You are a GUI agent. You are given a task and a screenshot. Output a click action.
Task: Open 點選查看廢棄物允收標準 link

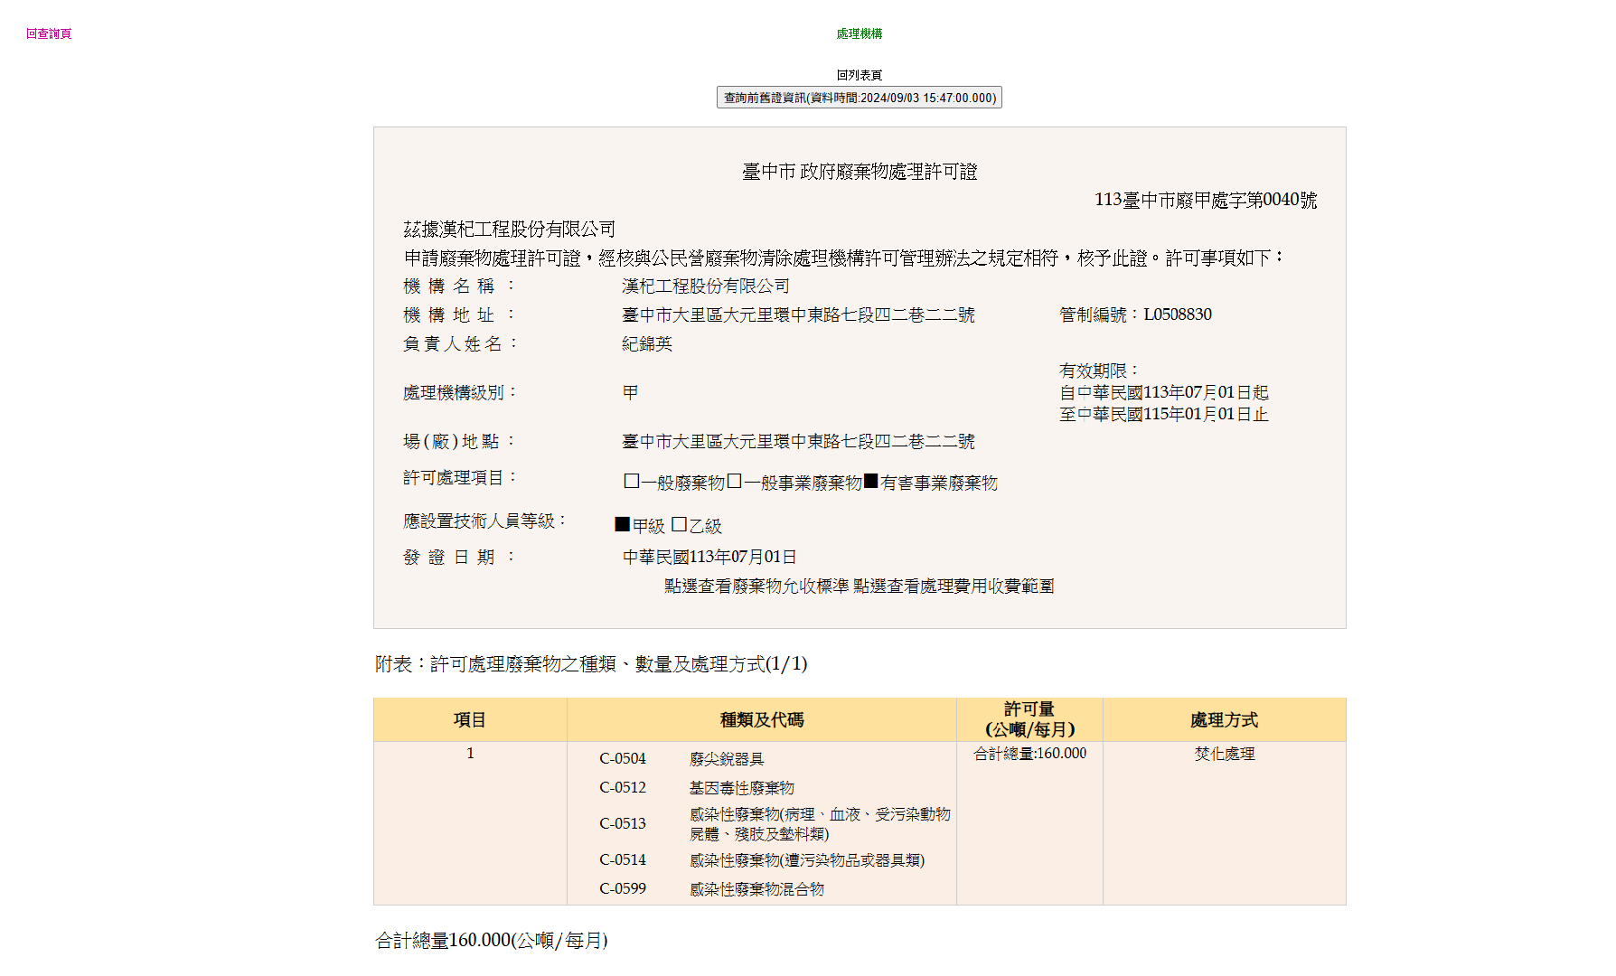pos(756,587)
